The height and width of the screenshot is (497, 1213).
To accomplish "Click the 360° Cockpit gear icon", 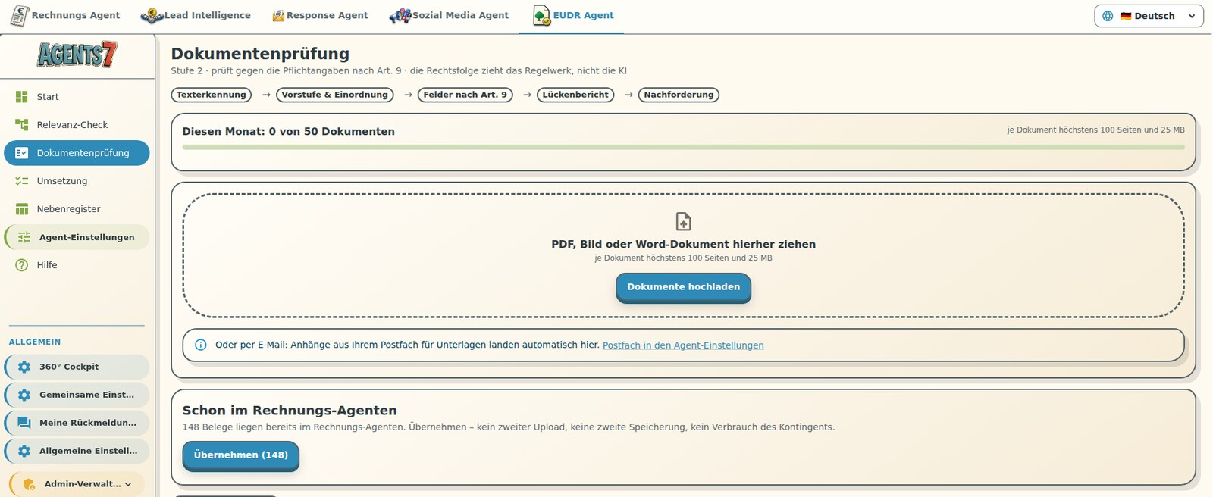I will [x=24, y=367].
